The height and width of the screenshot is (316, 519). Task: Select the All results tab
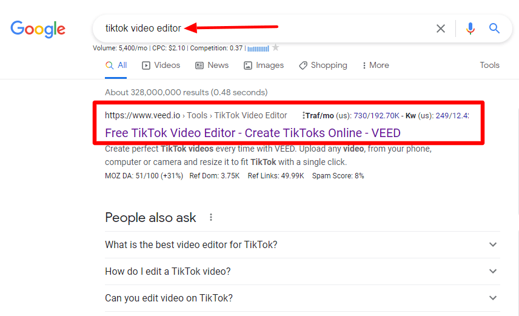point(116,66)
